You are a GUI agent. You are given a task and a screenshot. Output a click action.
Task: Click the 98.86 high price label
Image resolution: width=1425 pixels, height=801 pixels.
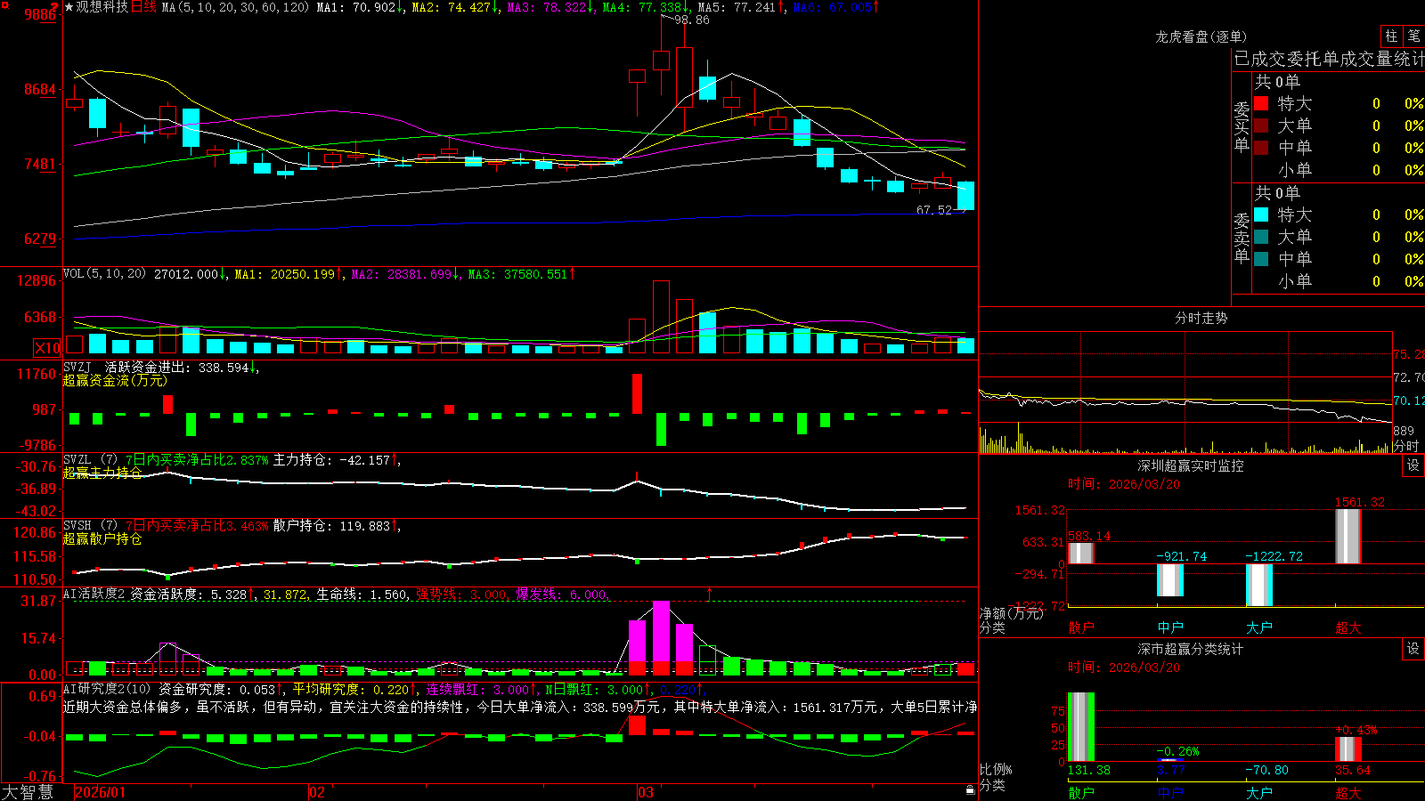pos(692,20)
